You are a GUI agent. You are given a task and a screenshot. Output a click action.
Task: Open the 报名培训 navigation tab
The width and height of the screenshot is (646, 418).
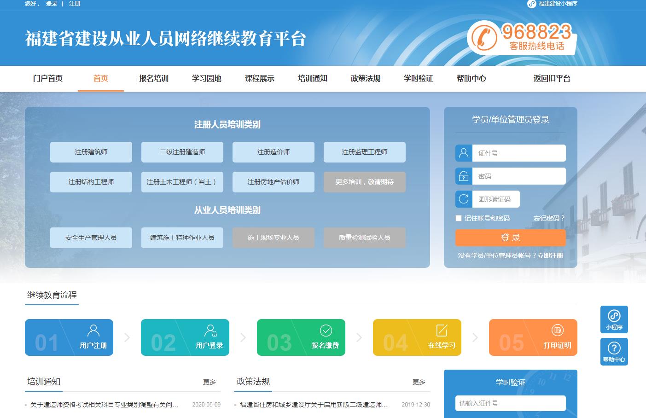click(154, 79)
